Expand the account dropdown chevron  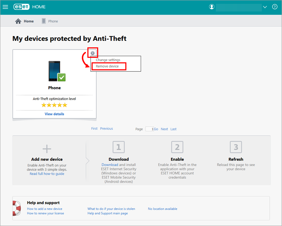coord(265,7)
